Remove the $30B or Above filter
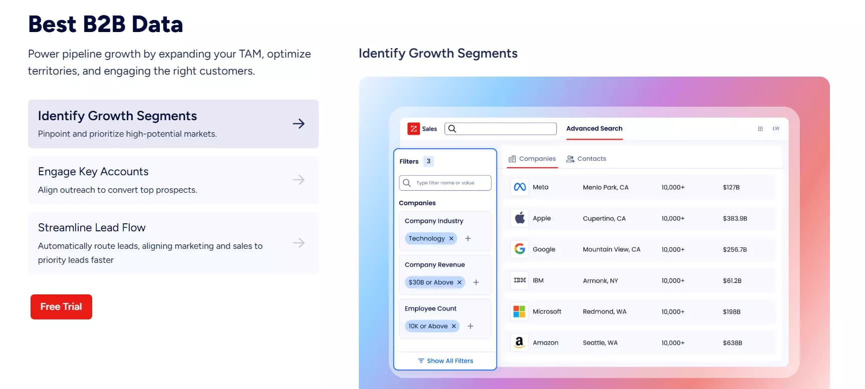Viewport: 865px width, 389px height. 459,282
